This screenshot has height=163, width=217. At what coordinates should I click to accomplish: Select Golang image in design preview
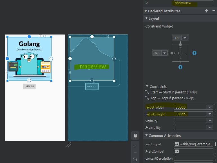pos(29,59)
